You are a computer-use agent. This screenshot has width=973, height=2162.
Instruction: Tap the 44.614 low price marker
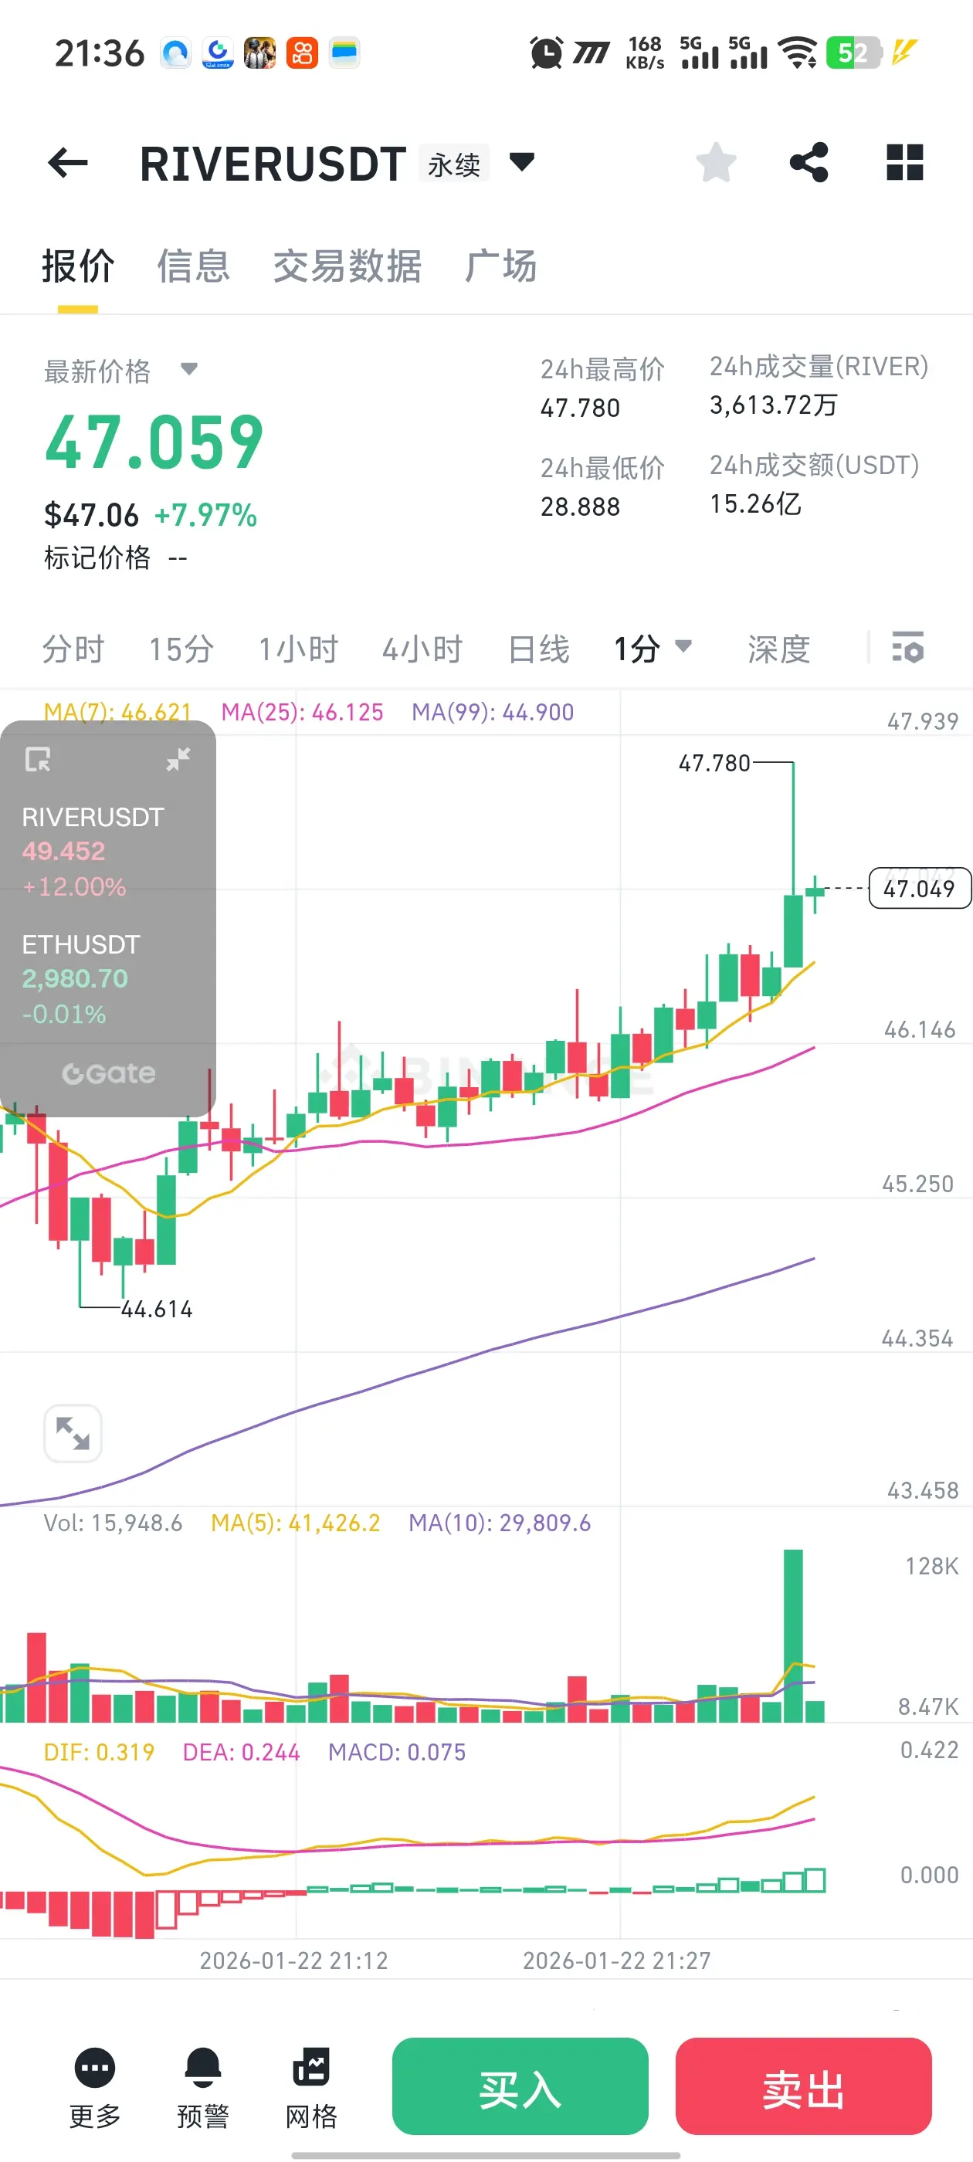[157, 1310]
